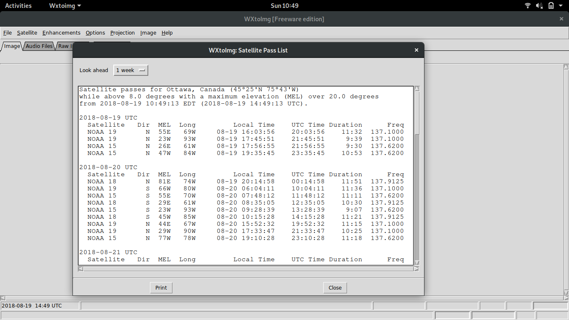Click the Ottawa, Canada header line
The width and height of the screenshot is (569, 320).
click(189, 90)
